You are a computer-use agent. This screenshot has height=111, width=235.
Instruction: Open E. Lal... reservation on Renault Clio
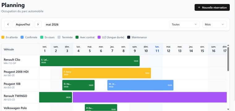click(x=90, y=61)
